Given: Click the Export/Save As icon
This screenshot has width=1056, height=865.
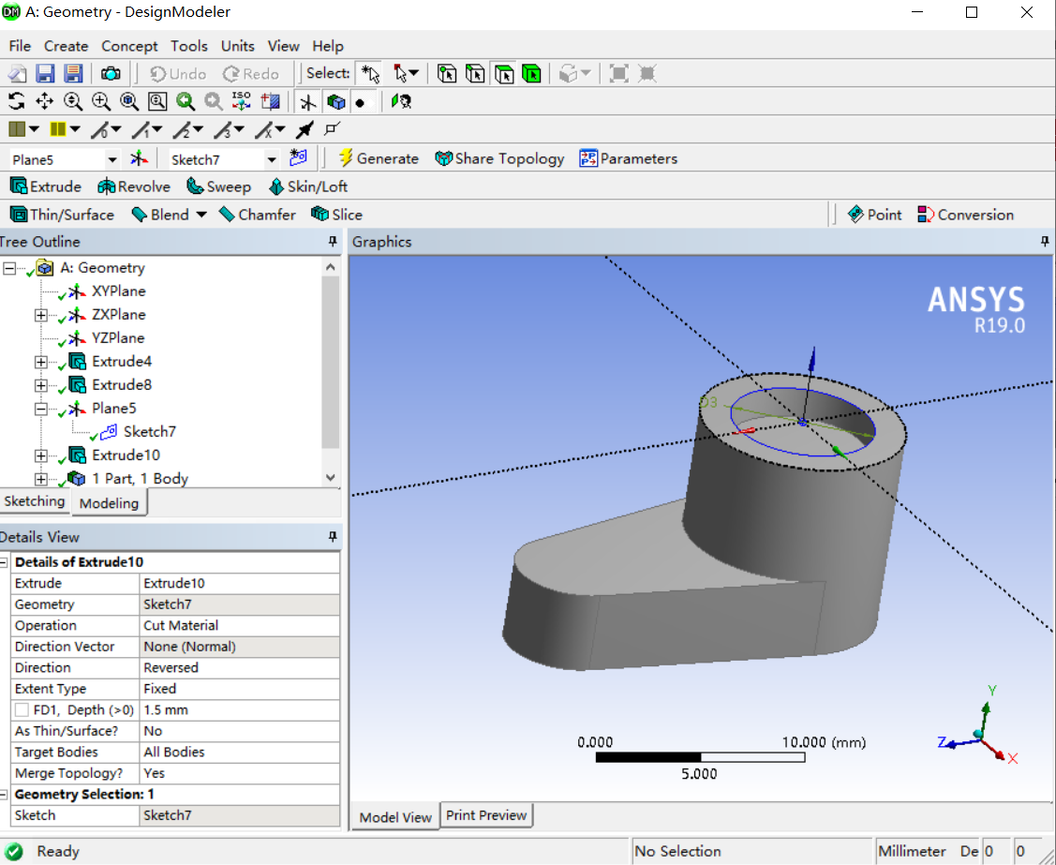Looking at the screenshot, I should click(x=73, y=73).
